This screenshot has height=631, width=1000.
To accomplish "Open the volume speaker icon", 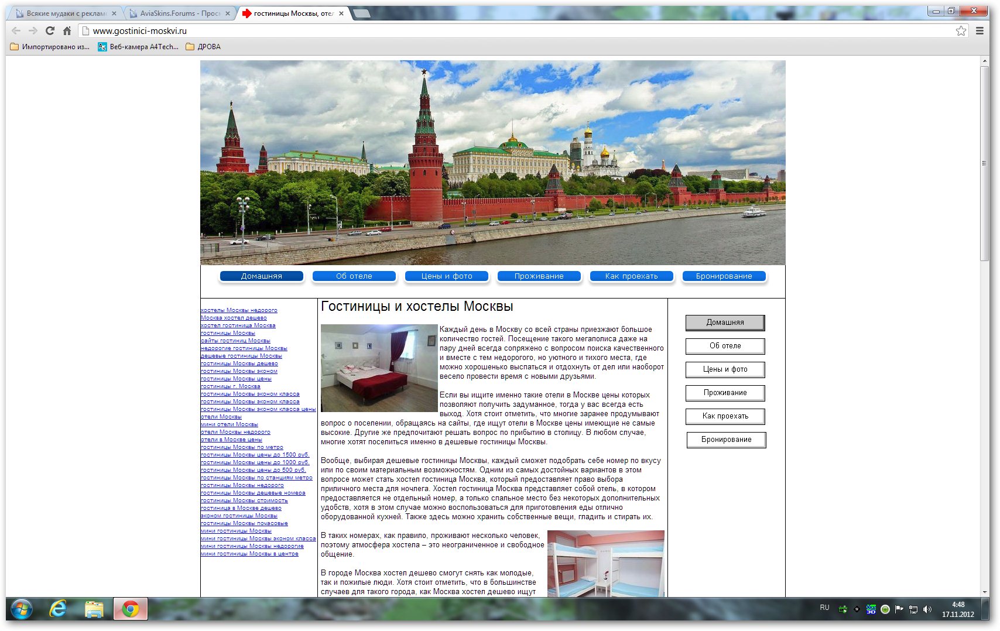I will tap(927, 609).
